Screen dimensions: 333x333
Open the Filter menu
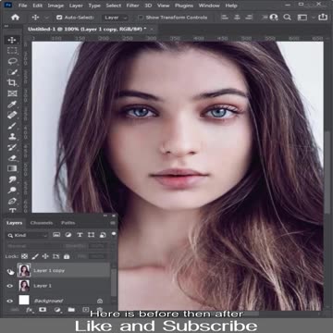[133, 6]
